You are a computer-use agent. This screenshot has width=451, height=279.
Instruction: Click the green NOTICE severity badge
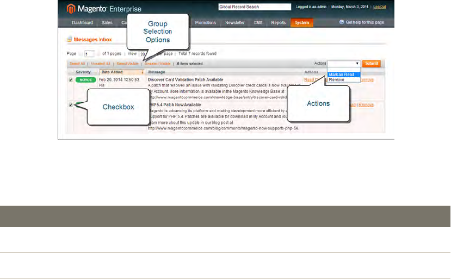pyautogui.click(x=85, y=80)
